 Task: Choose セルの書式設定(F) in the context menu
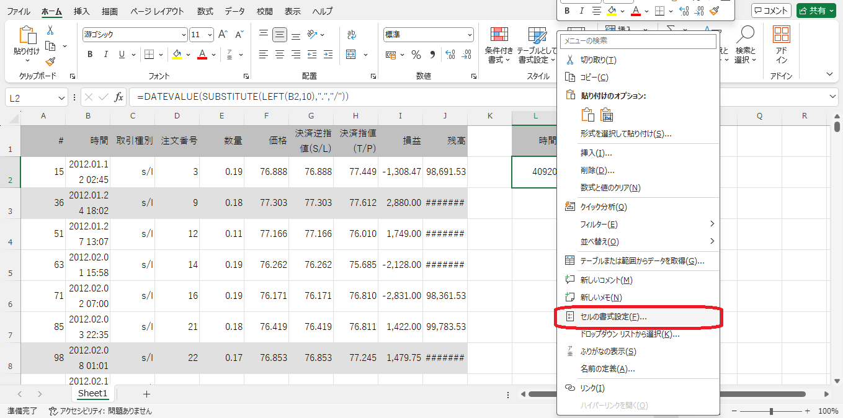(x=638, y=316)
